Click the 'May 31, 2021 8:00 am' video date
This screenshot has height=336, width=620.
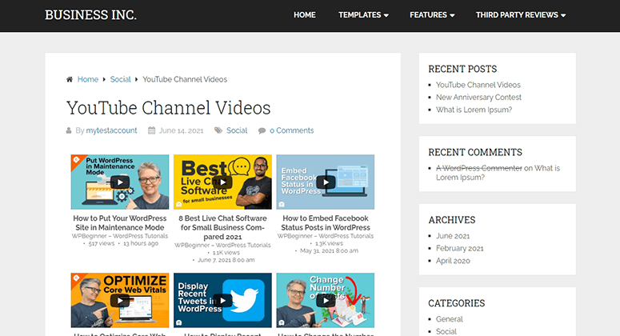329,251
